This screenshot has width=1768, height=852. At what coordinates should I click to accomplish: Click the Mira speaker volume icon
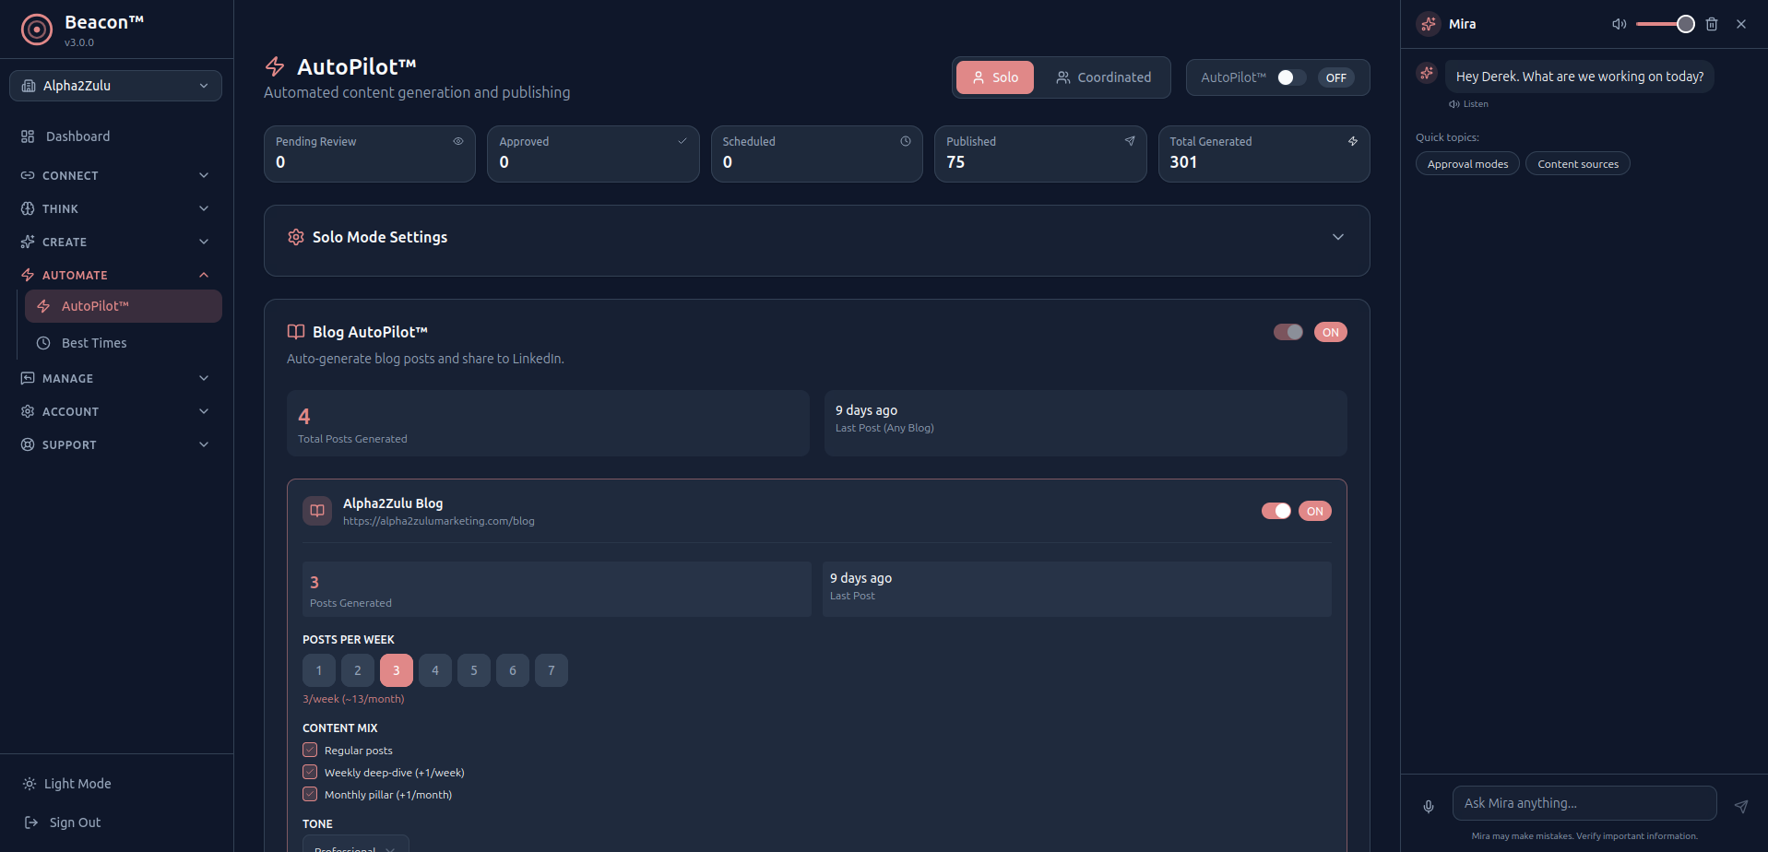tap(1619, 24)
